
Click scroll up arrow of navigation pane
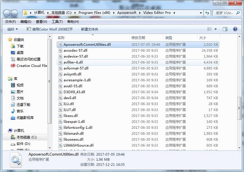click(50, 36)
